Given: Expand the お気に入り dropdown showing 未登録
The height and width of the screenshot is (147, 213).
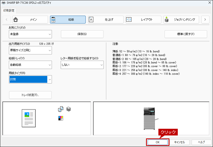Looking at the screenshot, I should point(30,34).
